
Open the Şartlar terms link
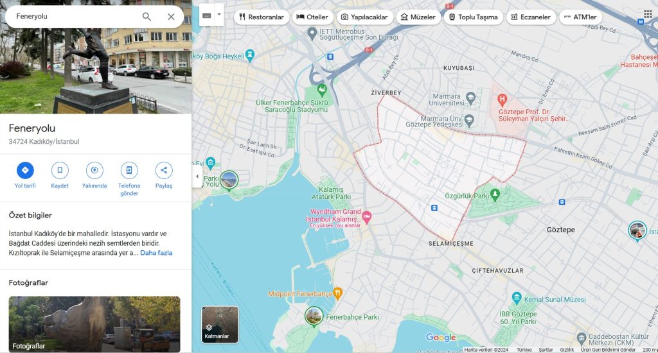pyautogui.click(x=546, y=350)
